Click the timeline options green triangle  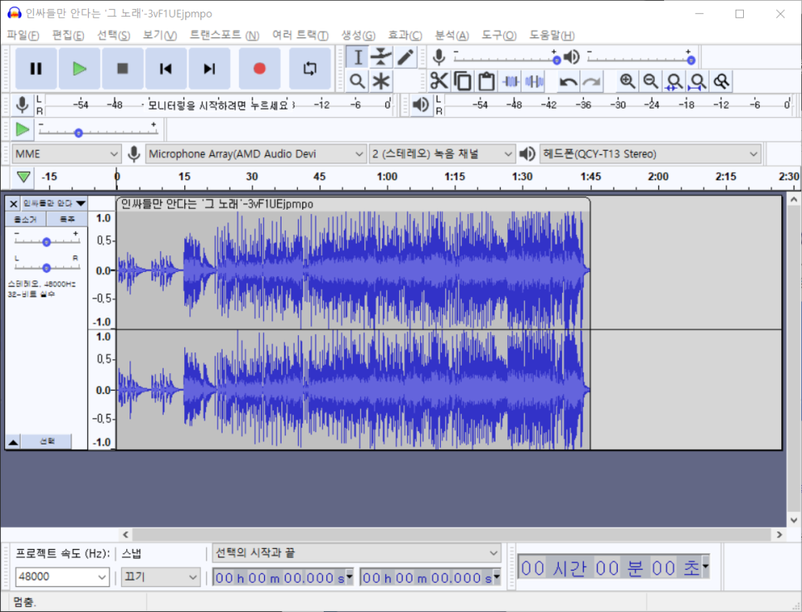(23, 177)
